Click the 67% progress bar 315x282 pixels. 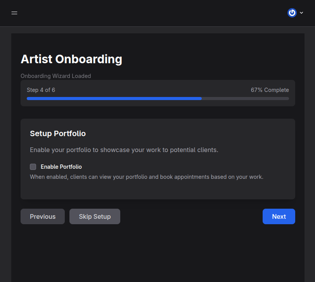[157, 98]
